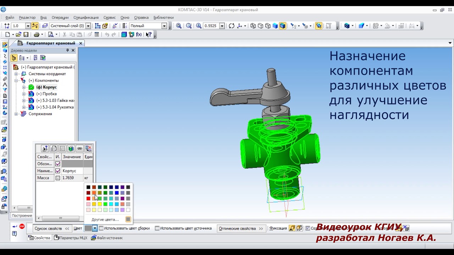Expand the Корпус component node

24,87
